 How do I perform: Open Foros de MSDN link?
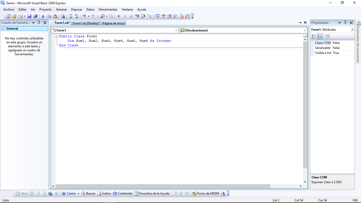click(206, 193)
